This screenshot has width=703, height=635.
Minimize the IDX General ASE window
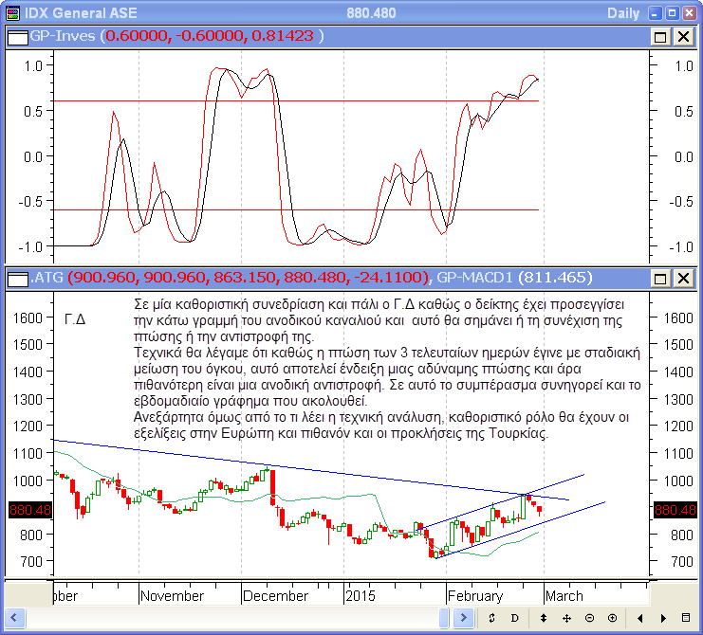coord(655,13)
